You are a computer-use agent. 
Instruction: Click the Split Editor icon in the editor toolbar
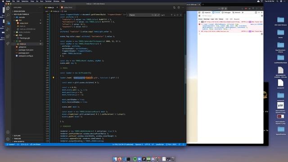[x=179, y=8]
